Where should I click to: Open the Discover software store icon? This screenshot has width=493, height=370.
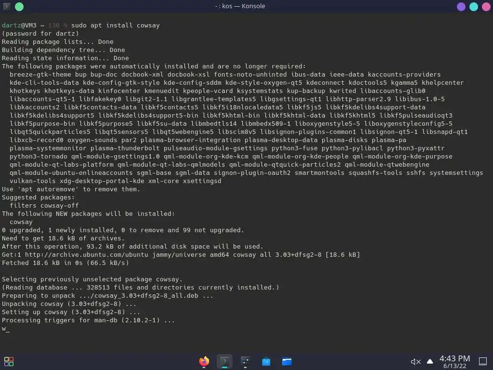click(x=266, y=361)
